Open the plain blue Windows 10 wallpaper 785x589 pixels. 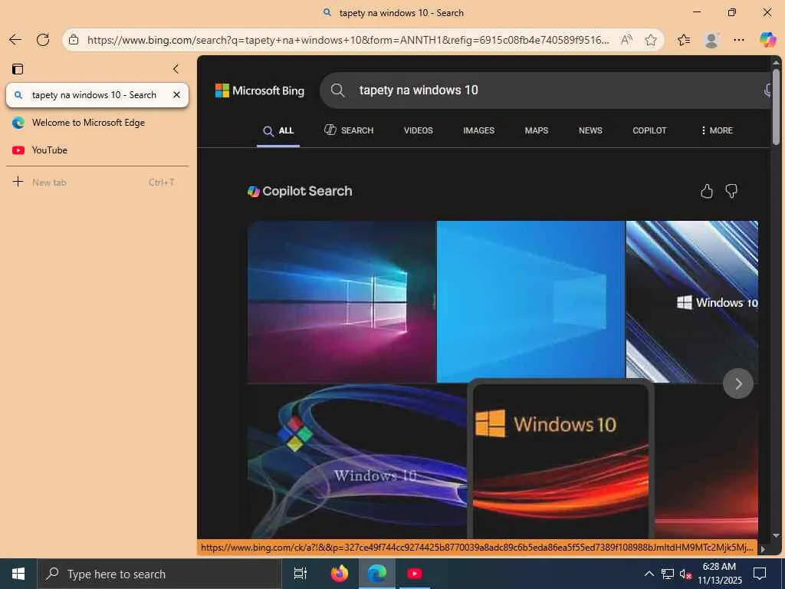530,301
